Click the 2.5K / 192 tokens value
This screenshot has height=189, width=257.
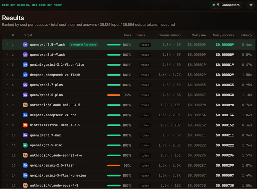coord(171,185)
